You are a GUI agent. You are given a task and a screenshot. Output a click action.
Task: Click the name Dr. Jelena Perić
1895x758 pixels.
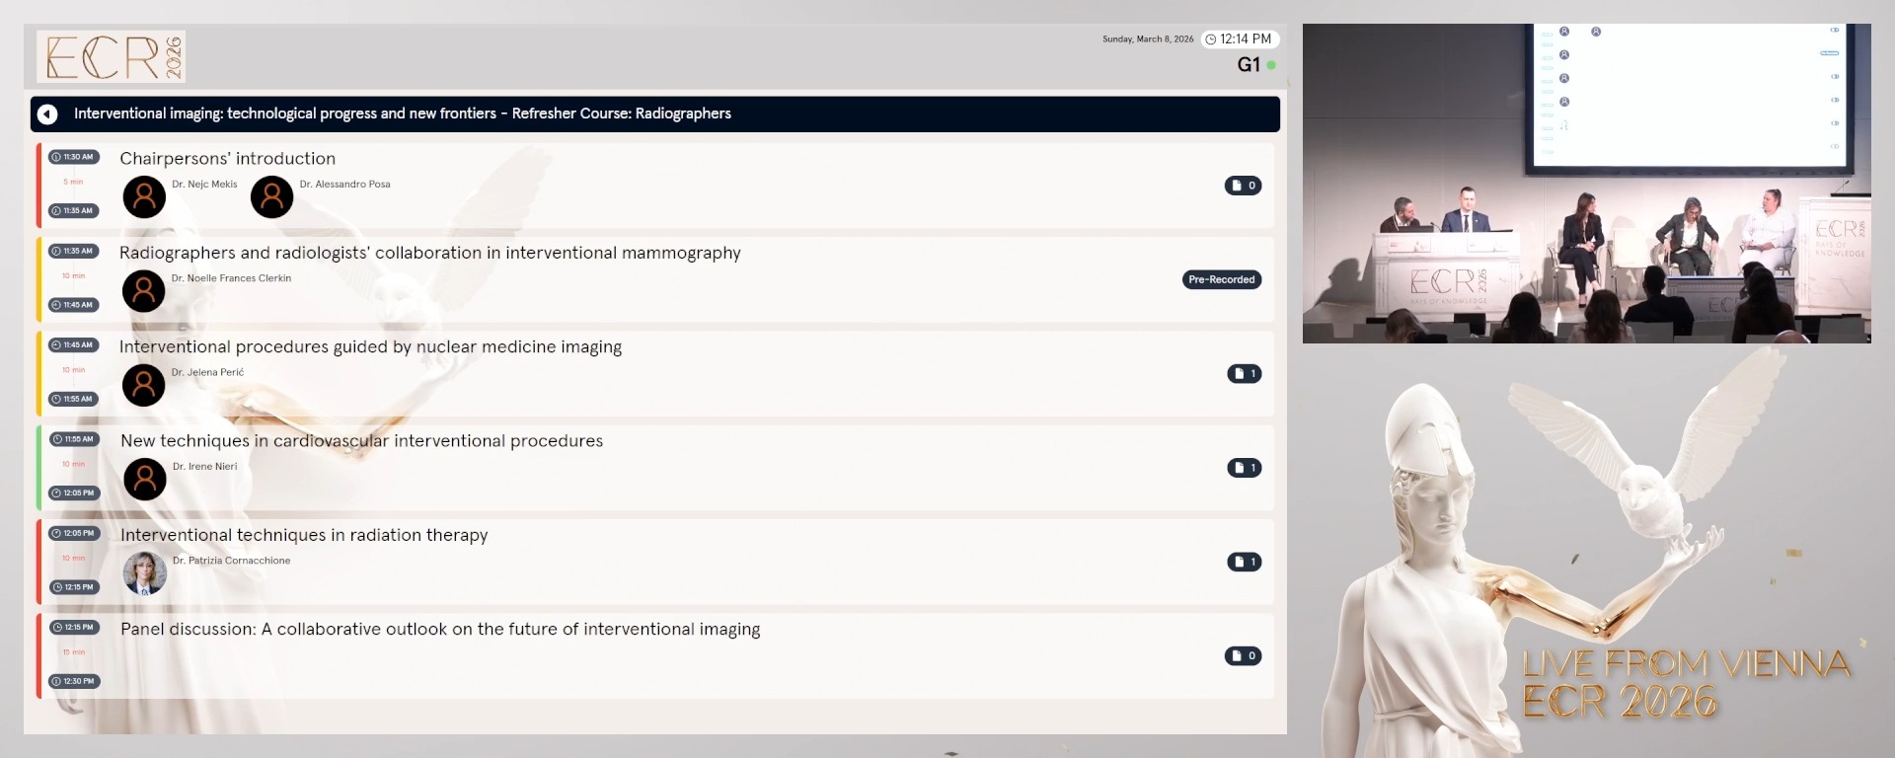207,373
